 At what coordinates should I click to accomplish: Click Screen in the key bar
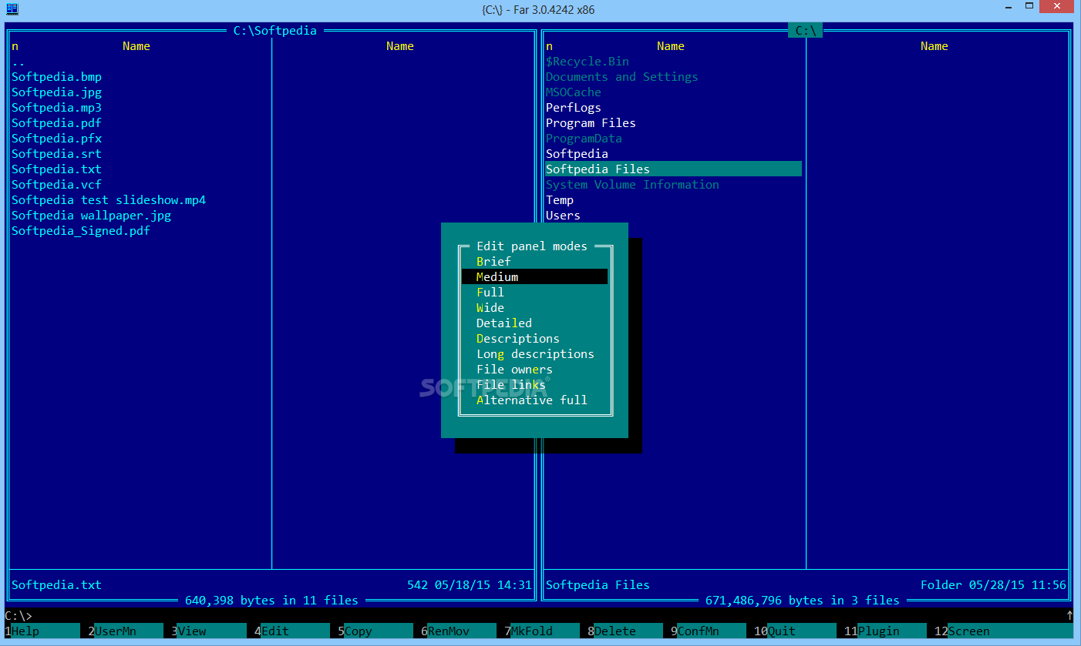[1003, 631]
